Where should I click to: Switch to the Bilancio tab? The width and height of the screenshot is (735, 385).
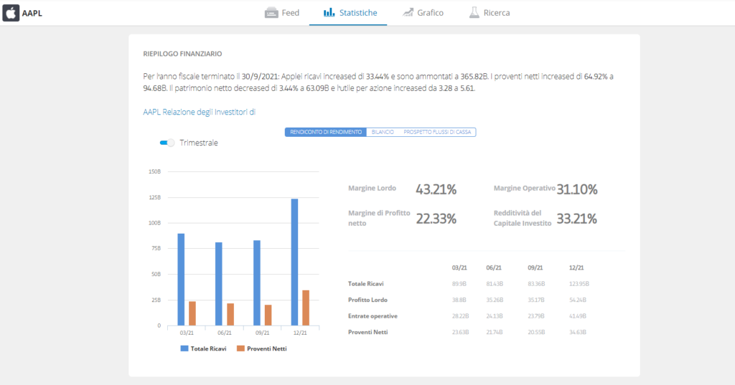click(x=383, y=132)
